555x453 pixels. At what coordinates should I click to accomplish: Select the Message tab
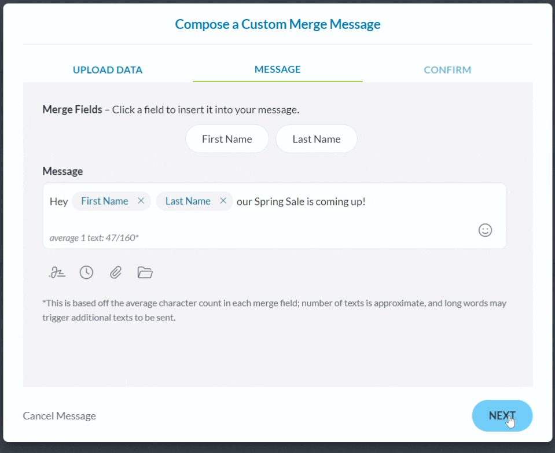tap(277, 69)
